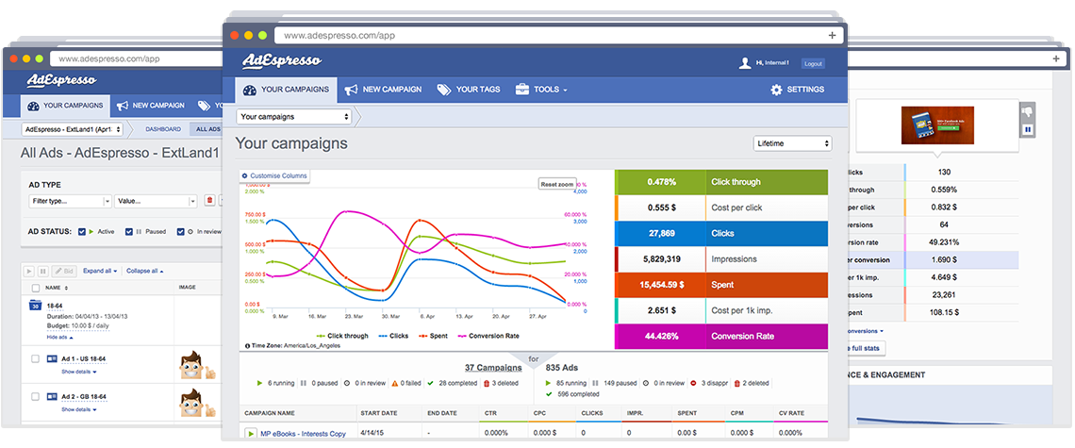1075x448 pixels.
Task: Toggle the Paused ad status checkbox
Action: (129, 231)
